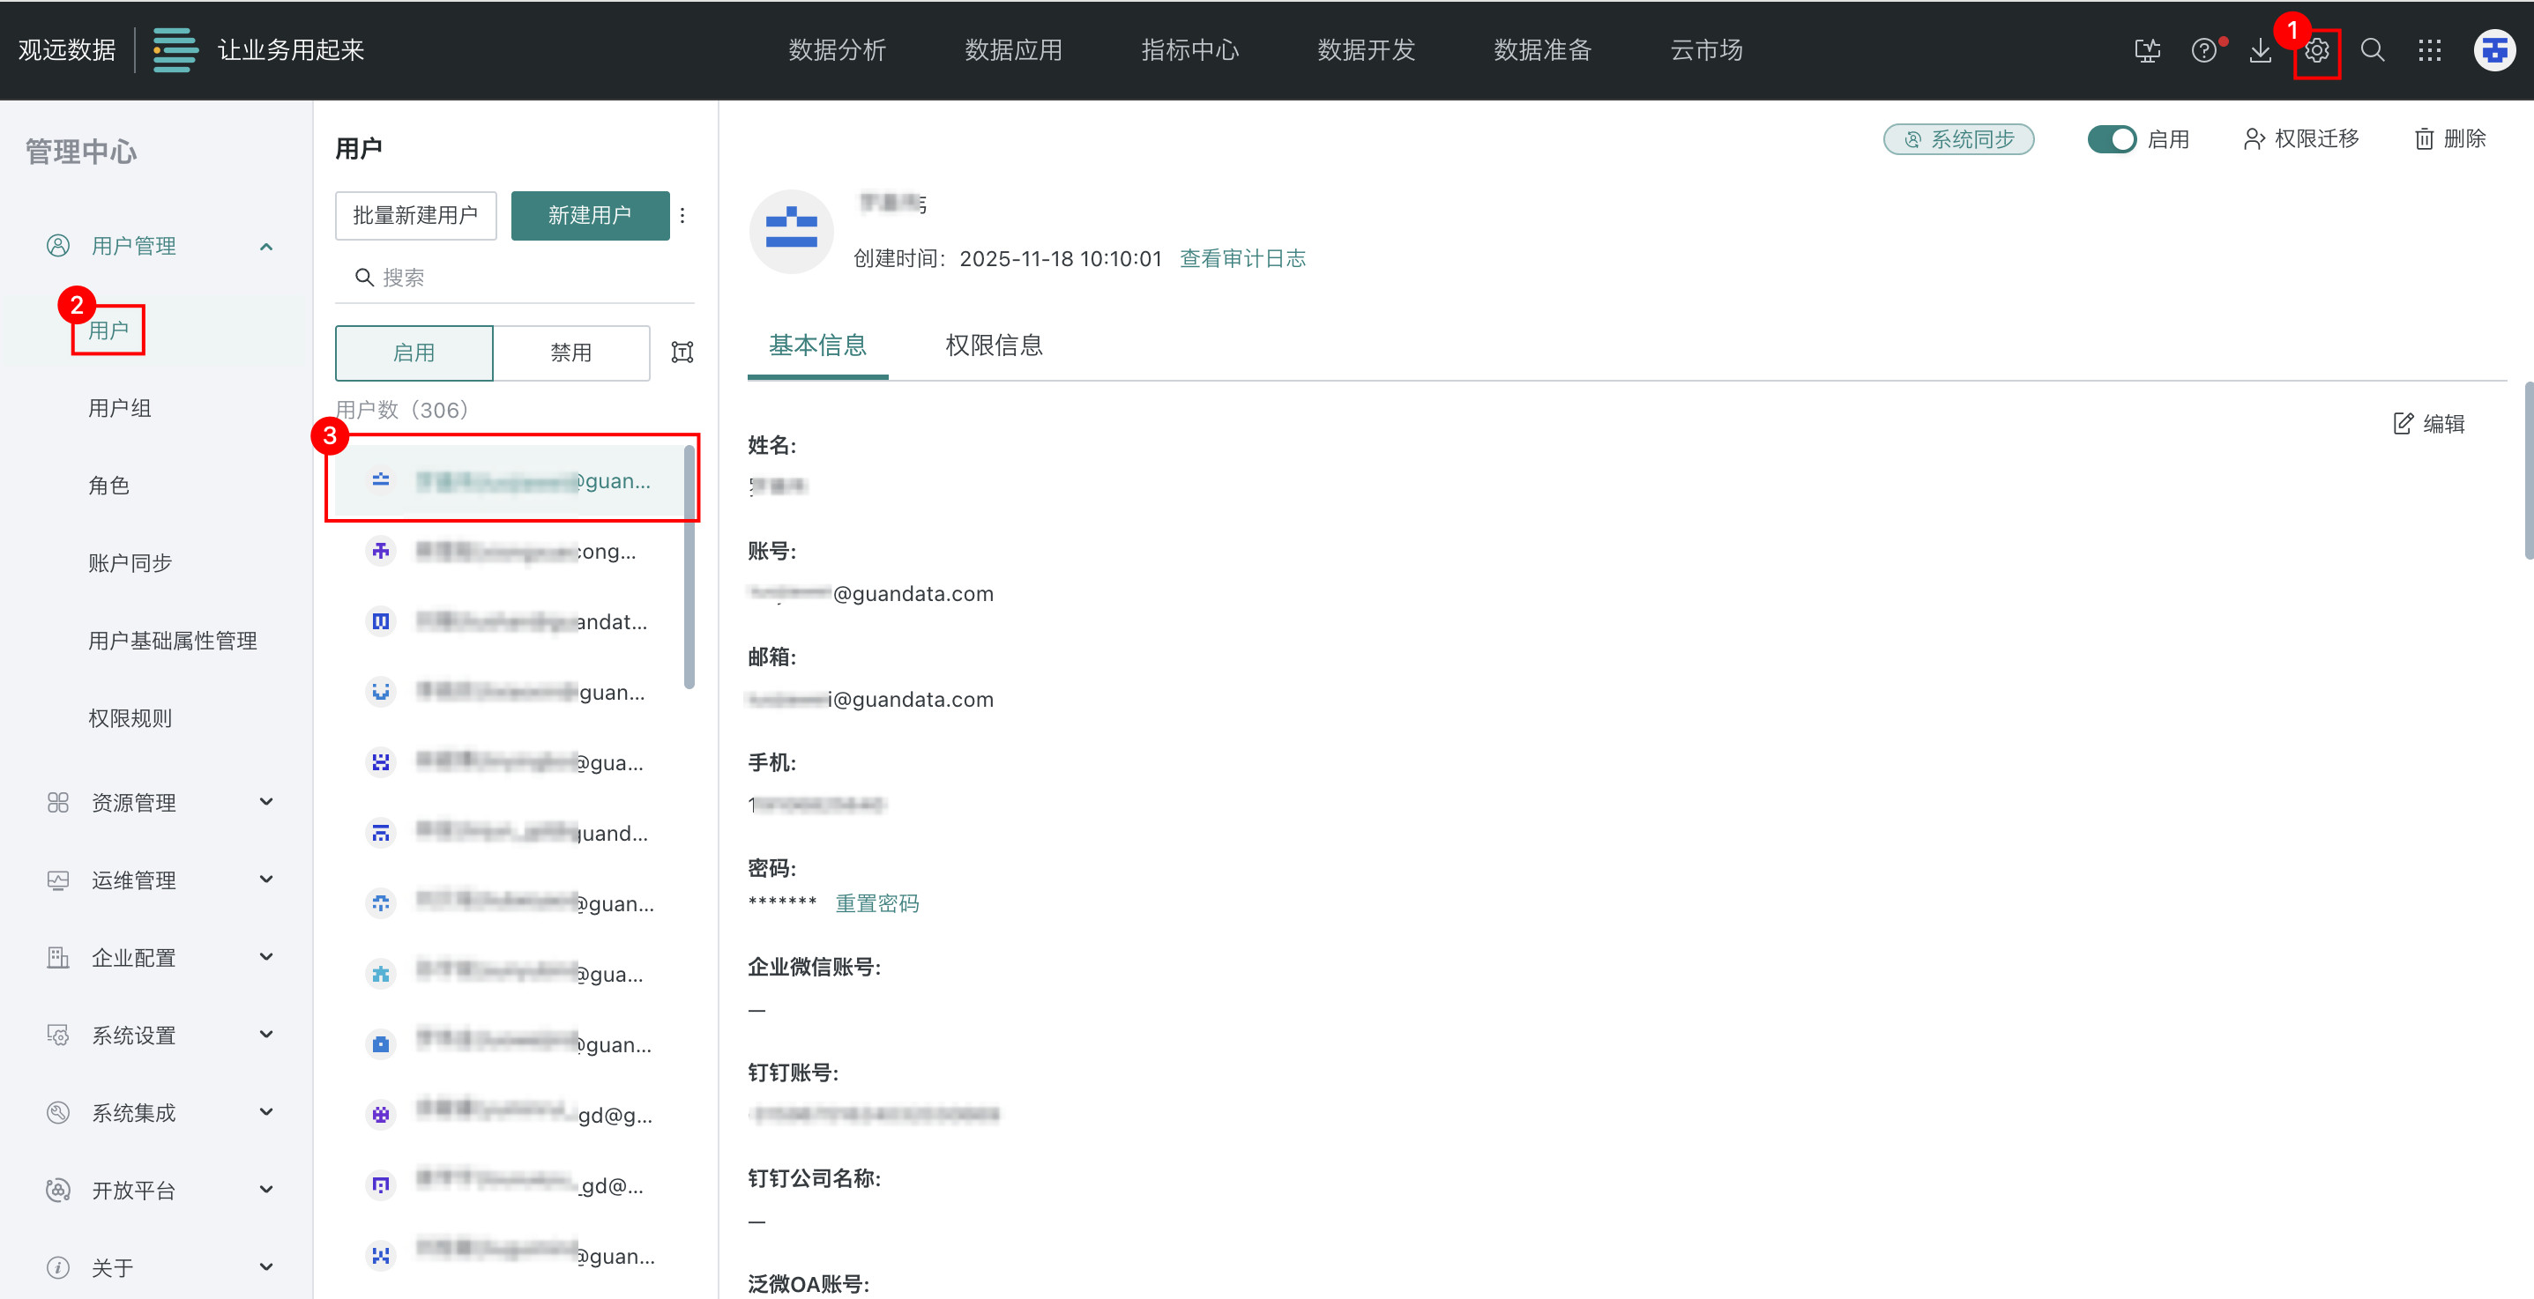Open the 查看审计日志 link
The image size is (2534, 1299).
pos(1242,258)
